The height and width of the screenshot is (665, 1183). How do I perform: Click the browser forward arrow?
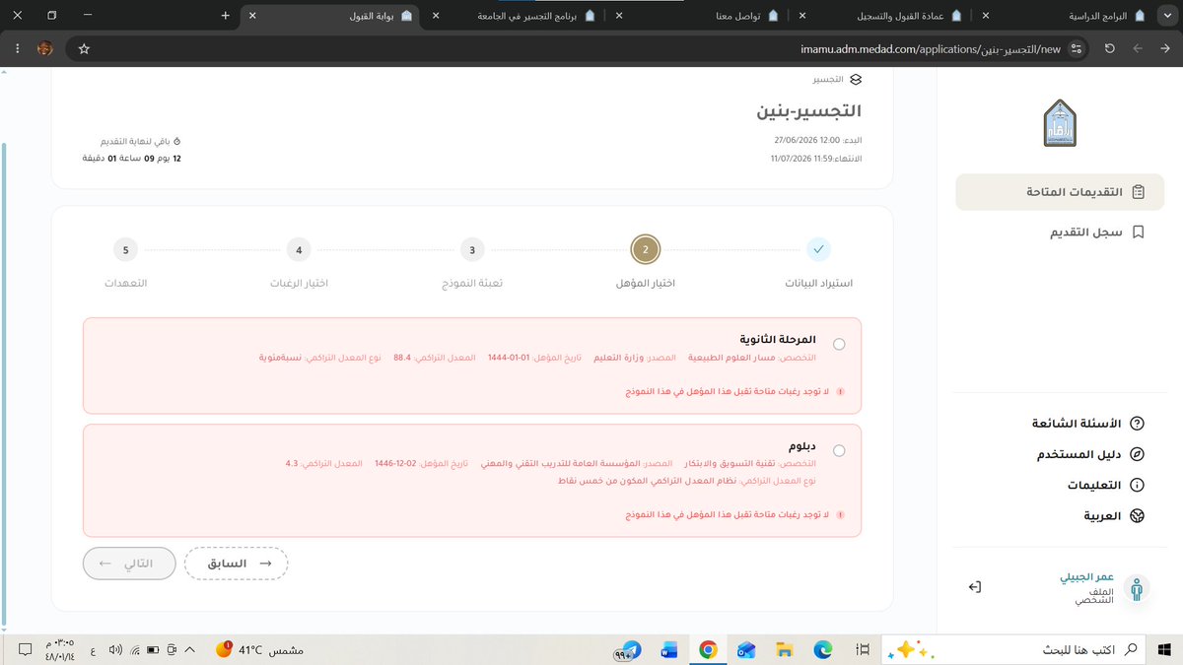click(x=1138, y=48)
